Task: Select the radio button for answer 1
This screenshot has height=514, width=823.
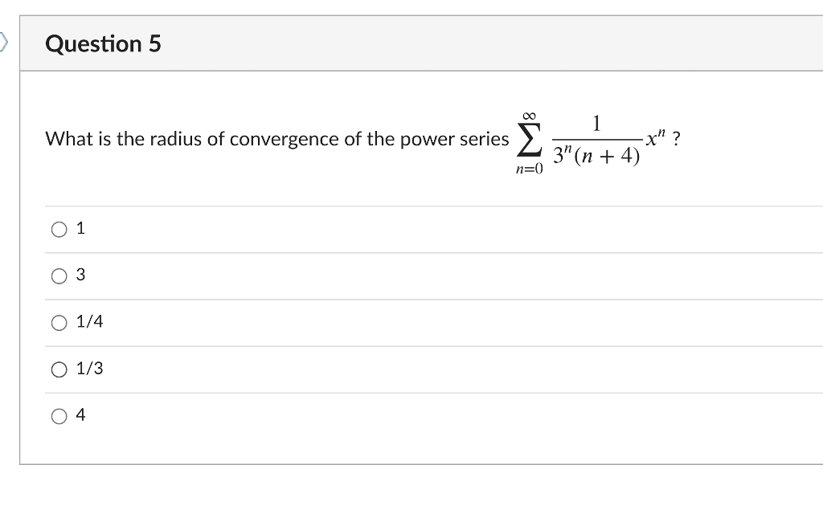Action: pos(58,229)
